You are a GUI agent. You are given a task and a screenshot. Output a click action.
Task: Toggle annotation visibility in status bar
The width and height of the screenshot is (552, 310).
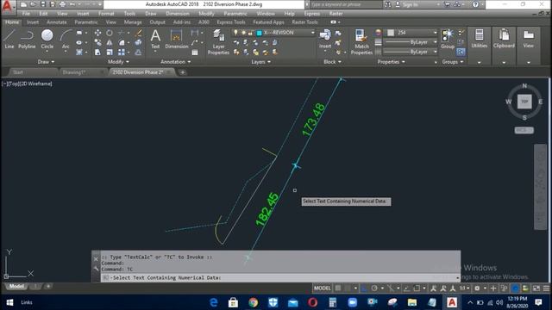[433, 288]
